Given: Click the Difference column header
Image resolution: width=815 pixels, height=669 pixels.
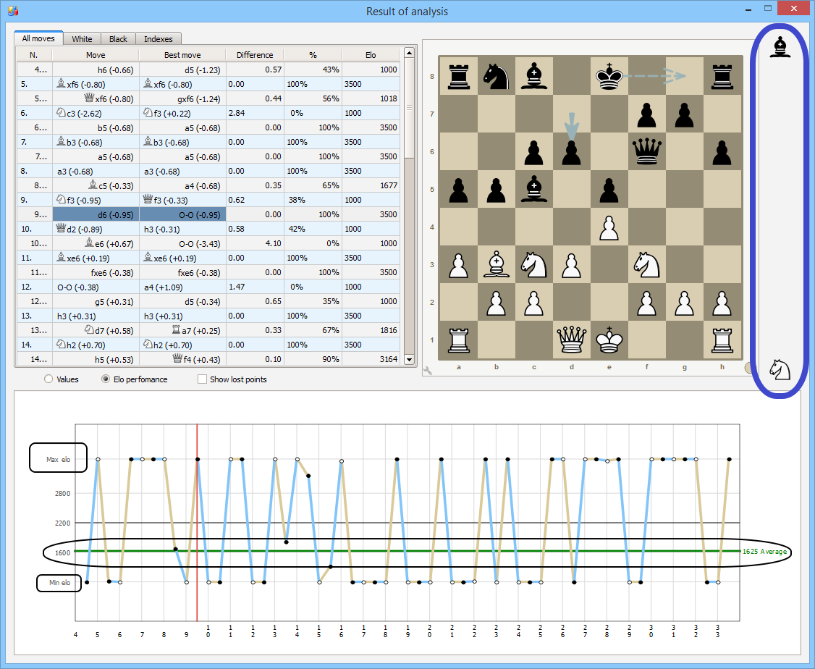Looking at the screenshot, I should (x=255, y=55).
